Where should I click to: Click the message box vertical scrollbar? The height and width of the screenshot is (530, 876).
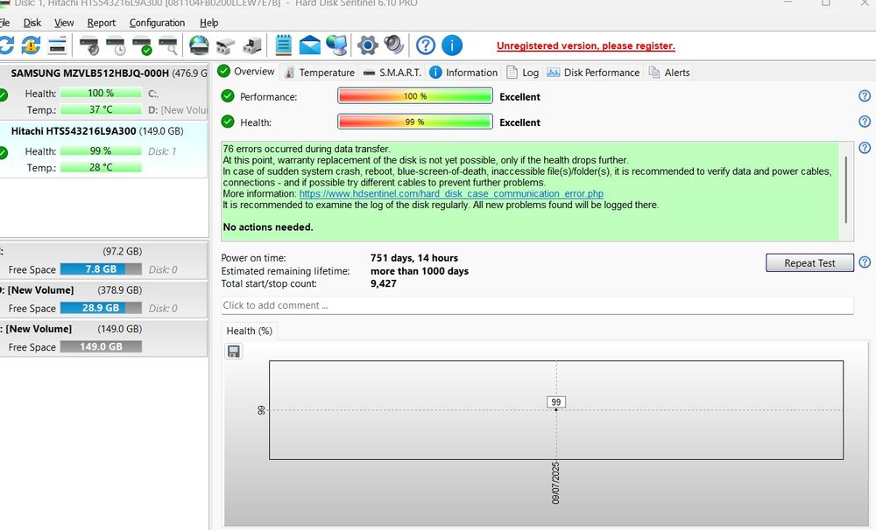tap(846, 190)
